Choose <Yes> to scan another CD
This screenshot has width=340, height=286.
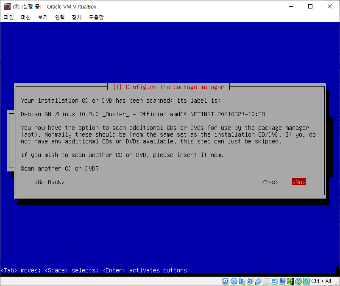click(x=270, y=182)
